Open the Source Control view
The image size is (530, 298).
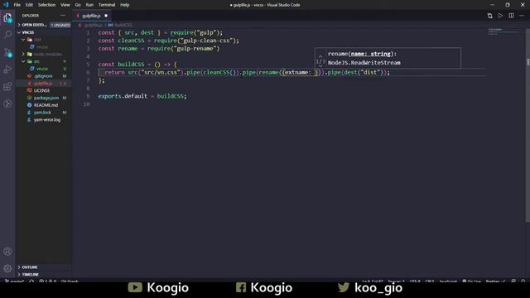[7, 52]
